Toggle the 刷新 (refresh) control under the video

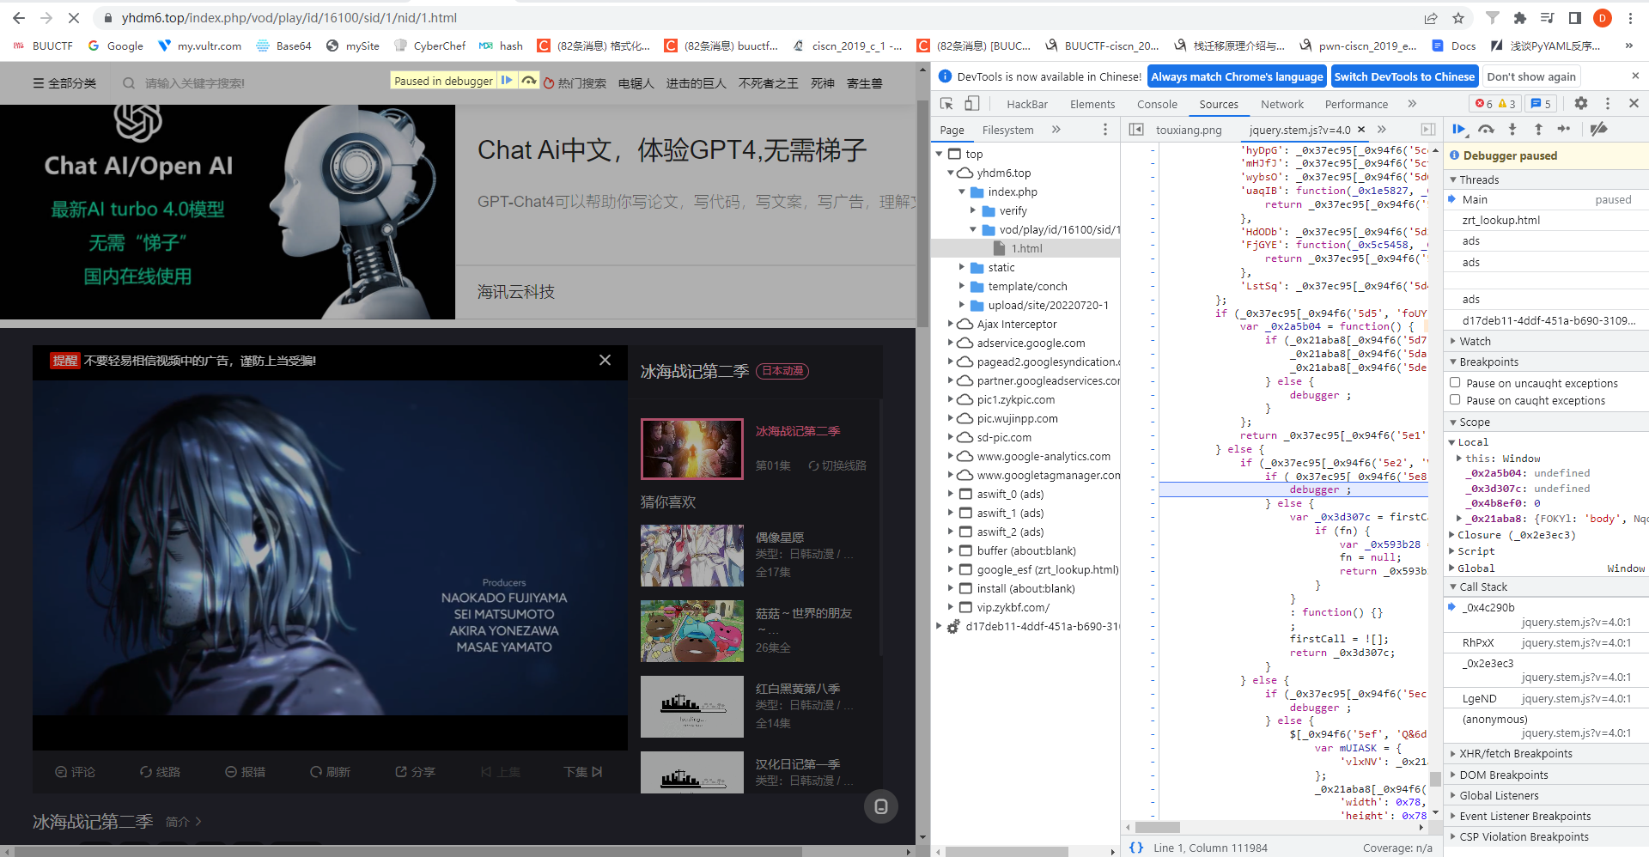click(x=332, y=771)
